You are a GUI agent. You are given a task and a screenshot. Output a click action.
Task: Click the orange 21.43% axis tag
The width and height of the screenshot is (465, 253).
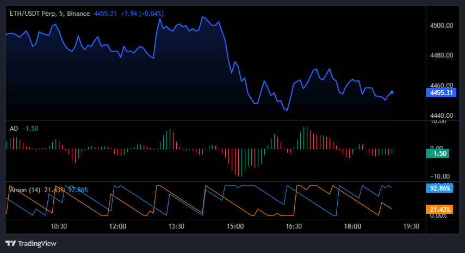439,209
